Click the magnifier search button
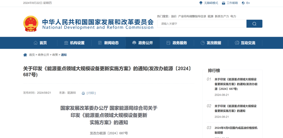283x138 pixels. click(x=254, y=24)
